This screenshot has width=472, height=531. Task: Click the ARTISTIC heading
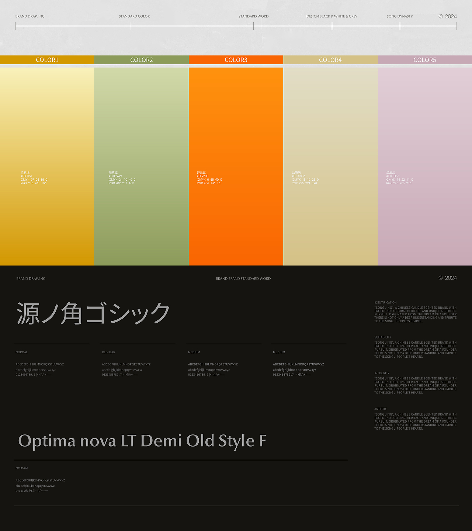point(381,409)
